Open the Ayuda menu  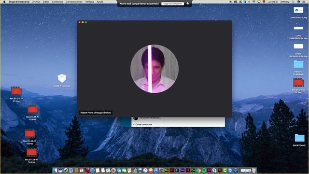(100, 2)
